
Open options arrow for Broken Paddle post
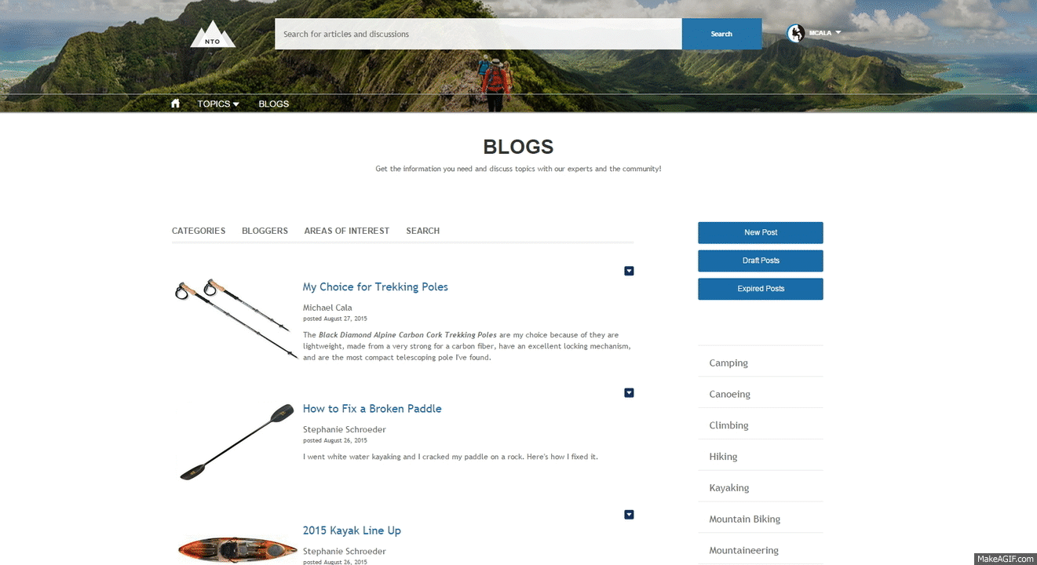[x=629, y=392]
